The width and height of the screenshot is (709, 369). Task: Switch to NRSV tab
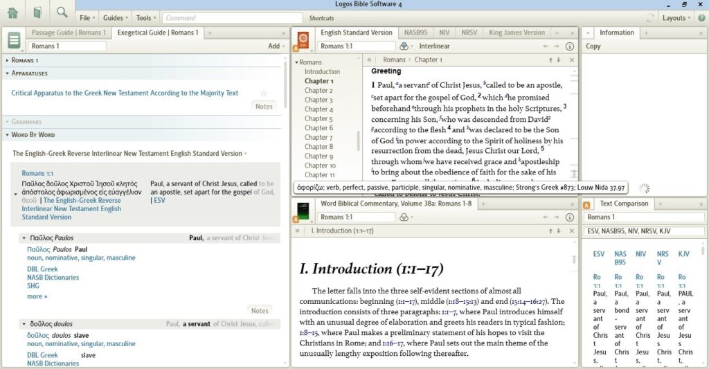click(469, 33)
